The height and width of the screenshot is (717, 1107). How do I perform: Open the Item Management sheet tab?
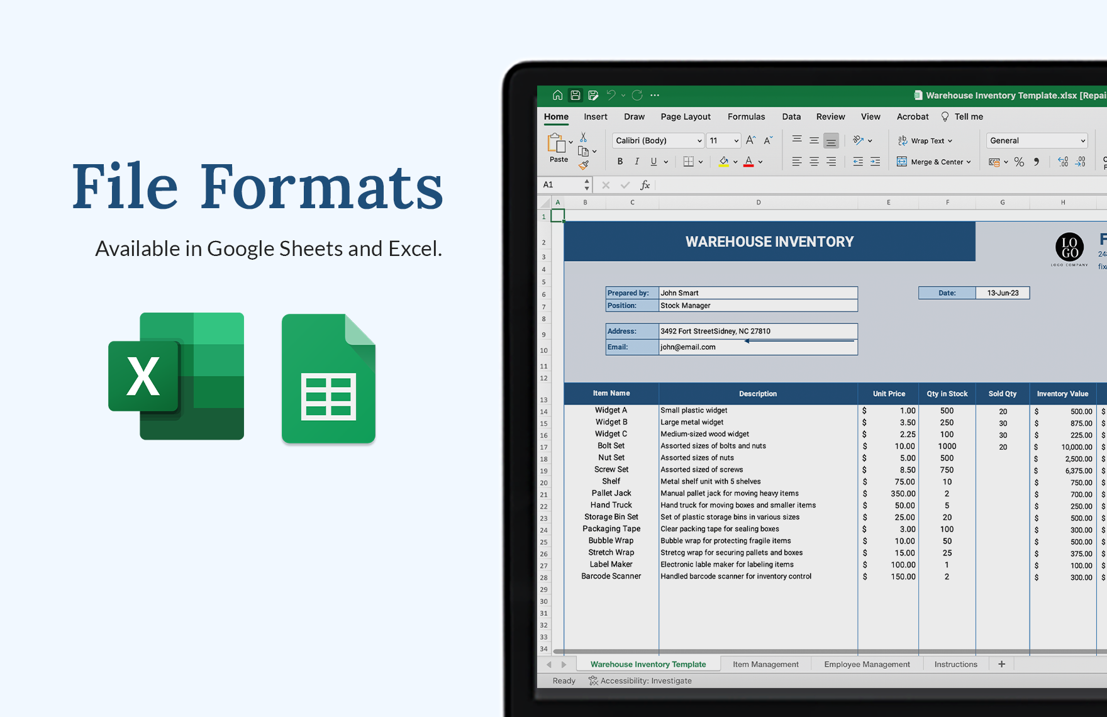(x=765, y=664)
